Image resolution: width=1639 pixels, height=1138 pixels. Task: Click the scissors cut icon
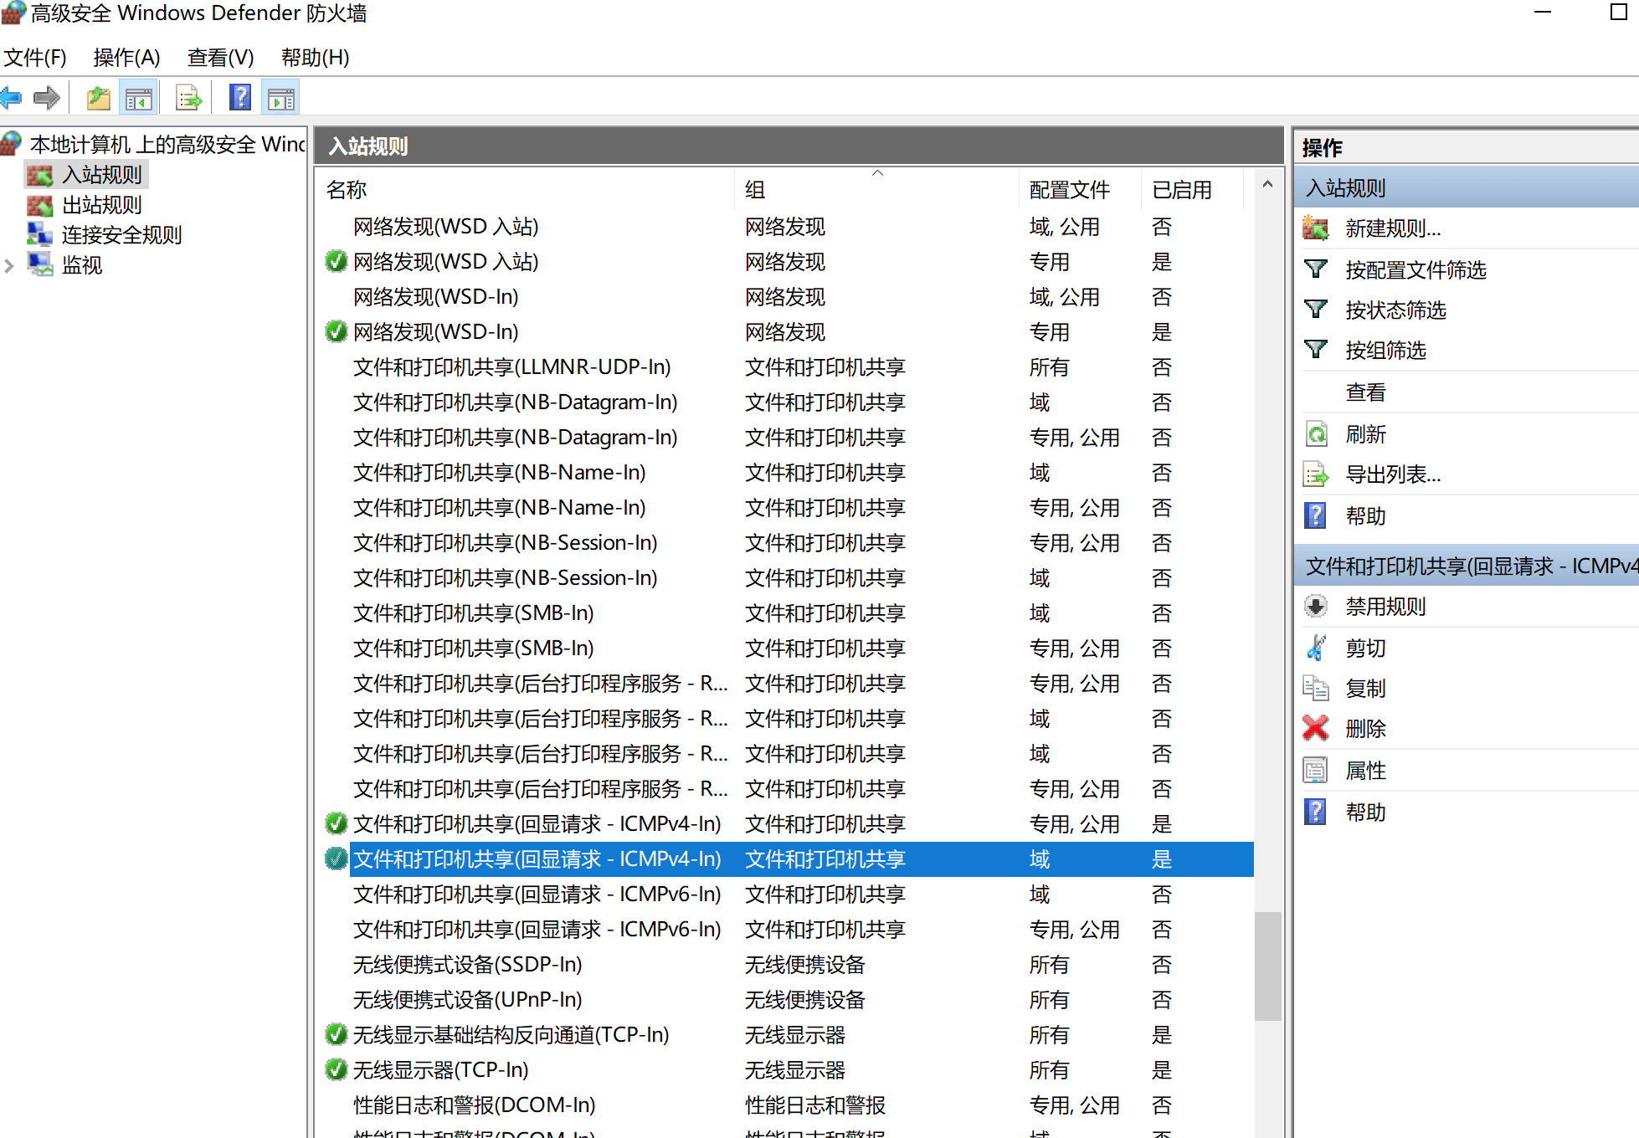1316,648
